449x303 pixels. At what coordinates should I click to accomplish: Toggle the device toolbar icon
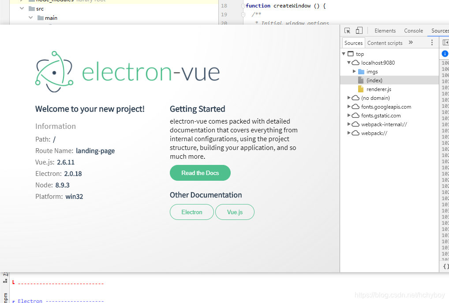click(x=359, y=30)
